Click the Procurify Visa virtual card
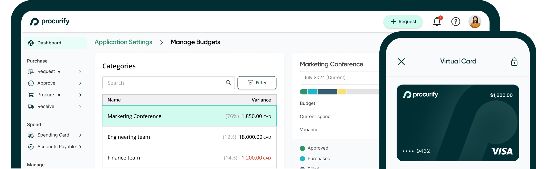The width and height of the screenshot is (547, 169). [x=458, y=123]
